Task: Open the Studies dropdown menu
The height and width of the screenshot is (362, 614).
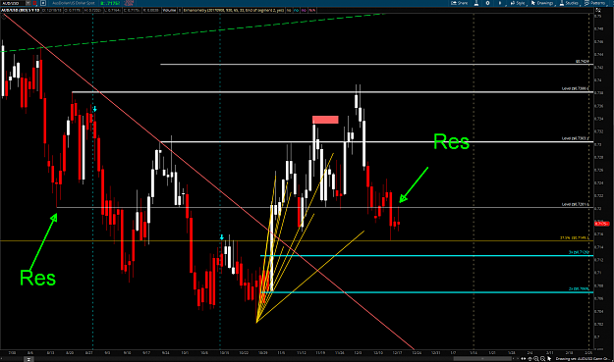Action: coord(570,3)
